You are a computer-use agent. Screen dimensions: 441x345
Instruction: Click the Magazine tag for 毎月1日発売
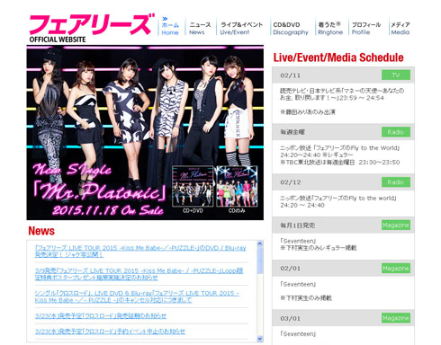396,226
